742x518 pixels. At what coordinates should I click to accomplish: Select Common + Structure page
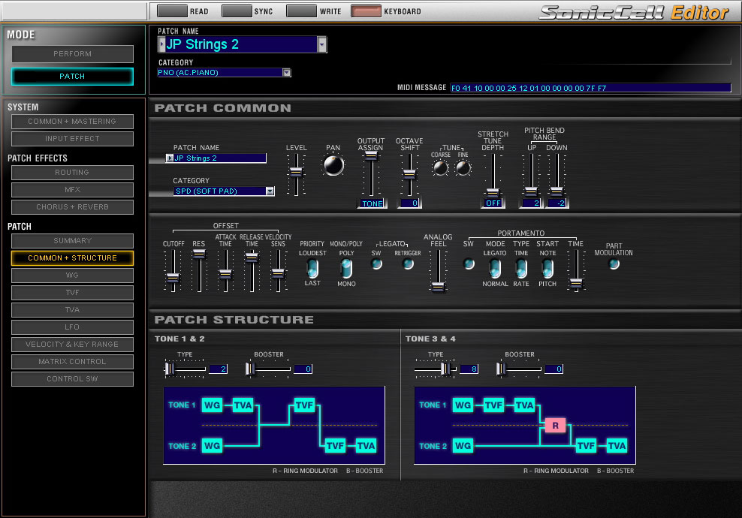pos(72,257)
